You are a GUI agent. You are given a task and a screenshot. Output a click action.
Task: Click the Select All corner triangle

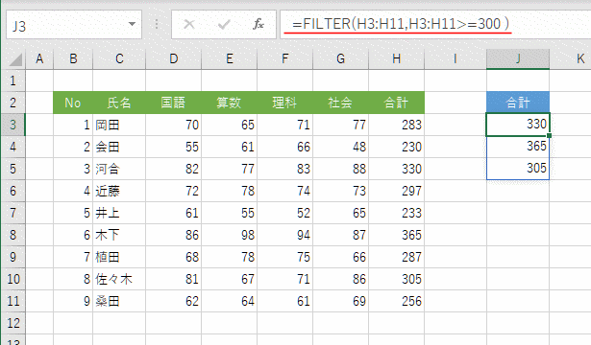coord(15,59)
